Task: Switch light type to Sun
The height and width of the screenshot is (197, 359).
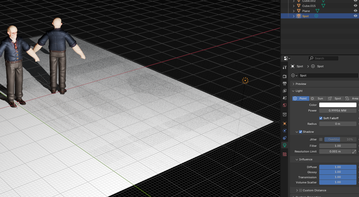Action: [318, 98]
